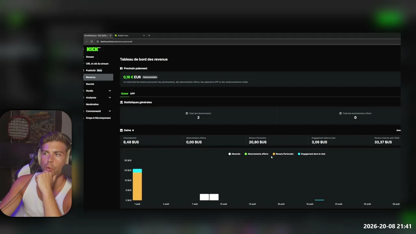Close the KickBot Timer browser tab
Viewport: 416px width, 234px height.
pyautogui.click(x=144, y=35)
